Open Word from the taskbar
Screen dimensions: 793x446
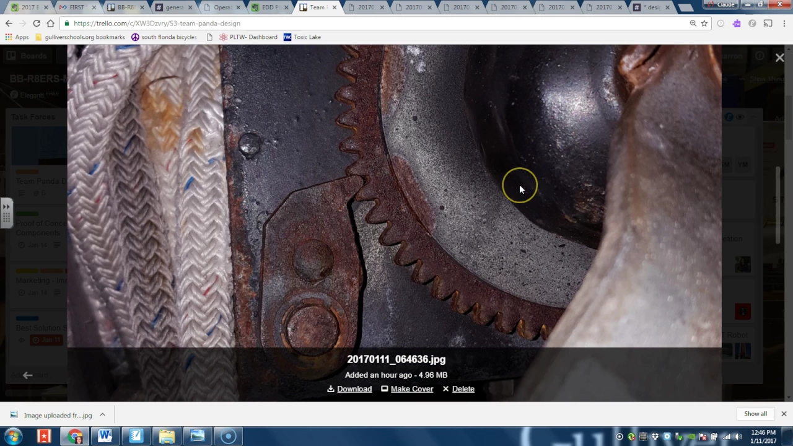(x=105, y=436)
